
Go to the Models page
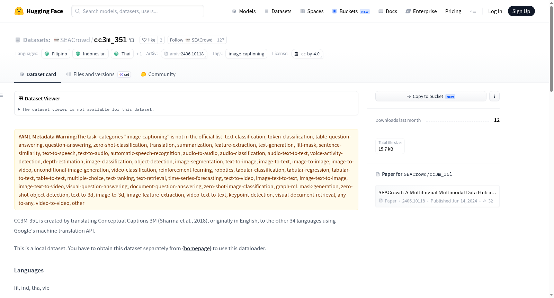pos(244,11)
